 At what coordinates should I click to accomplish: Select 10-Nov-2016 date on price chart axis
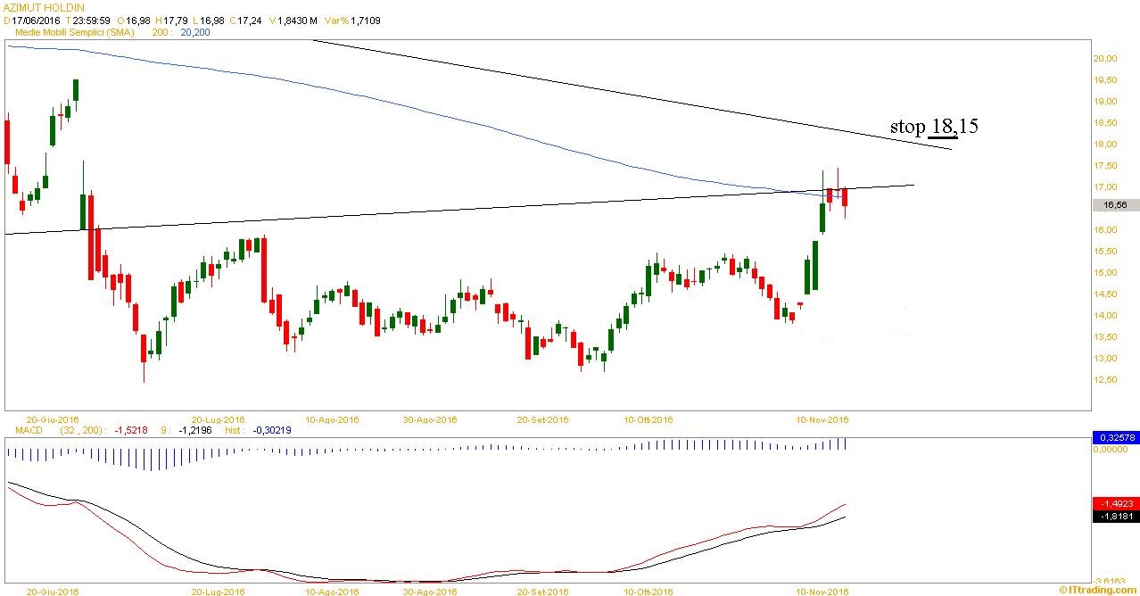pyautogui.click(x=822, y=419)
